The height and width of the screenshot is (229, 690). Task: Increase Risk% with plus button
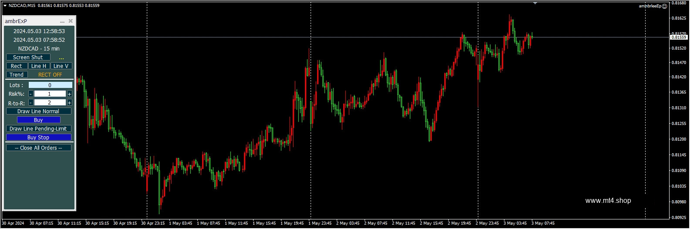pos(70,94)
